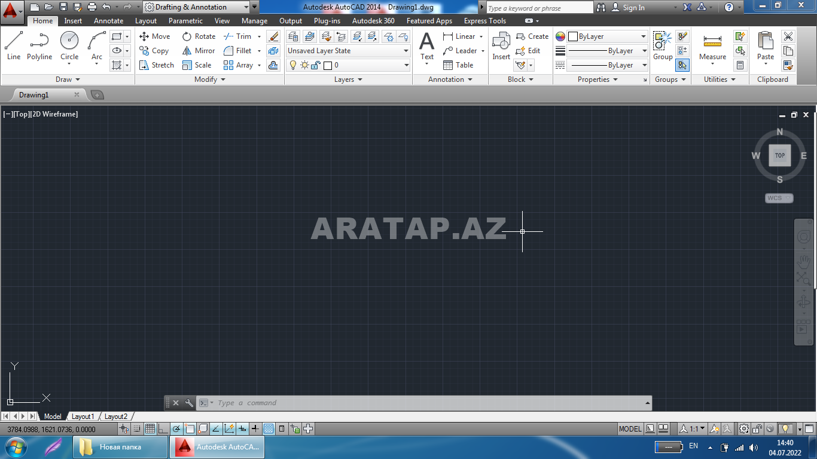Toggle Grid Display in status bar
Viewport: 817px width, 459px height.
point(150,429)
